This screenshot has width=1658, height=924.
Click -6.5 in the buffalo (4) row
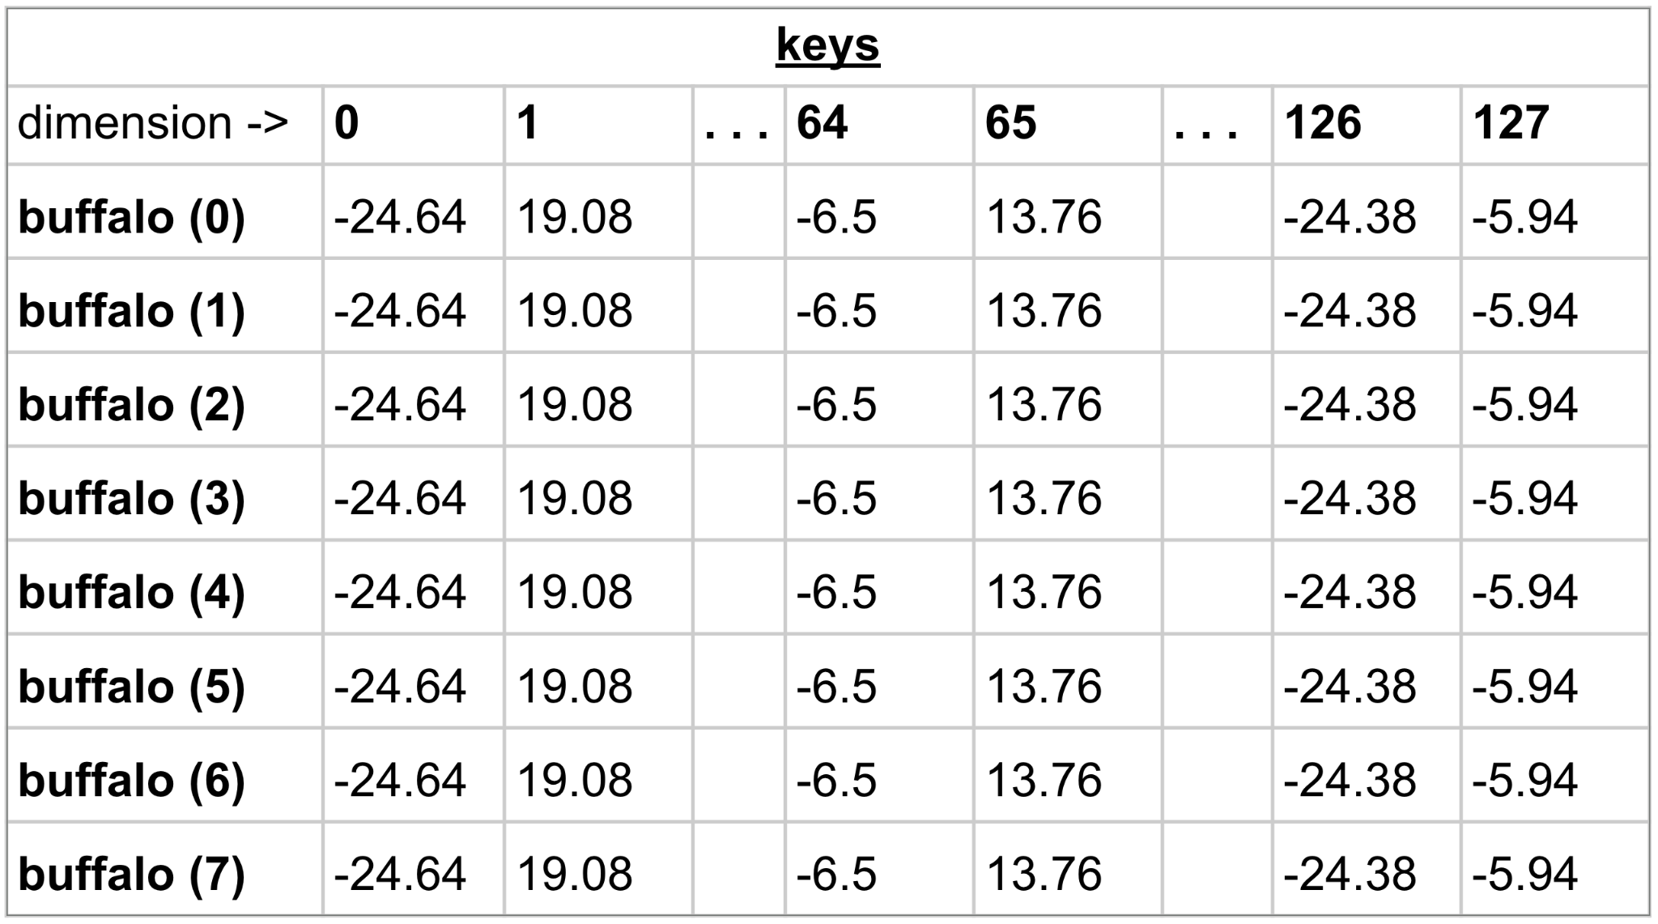[836, 593]
